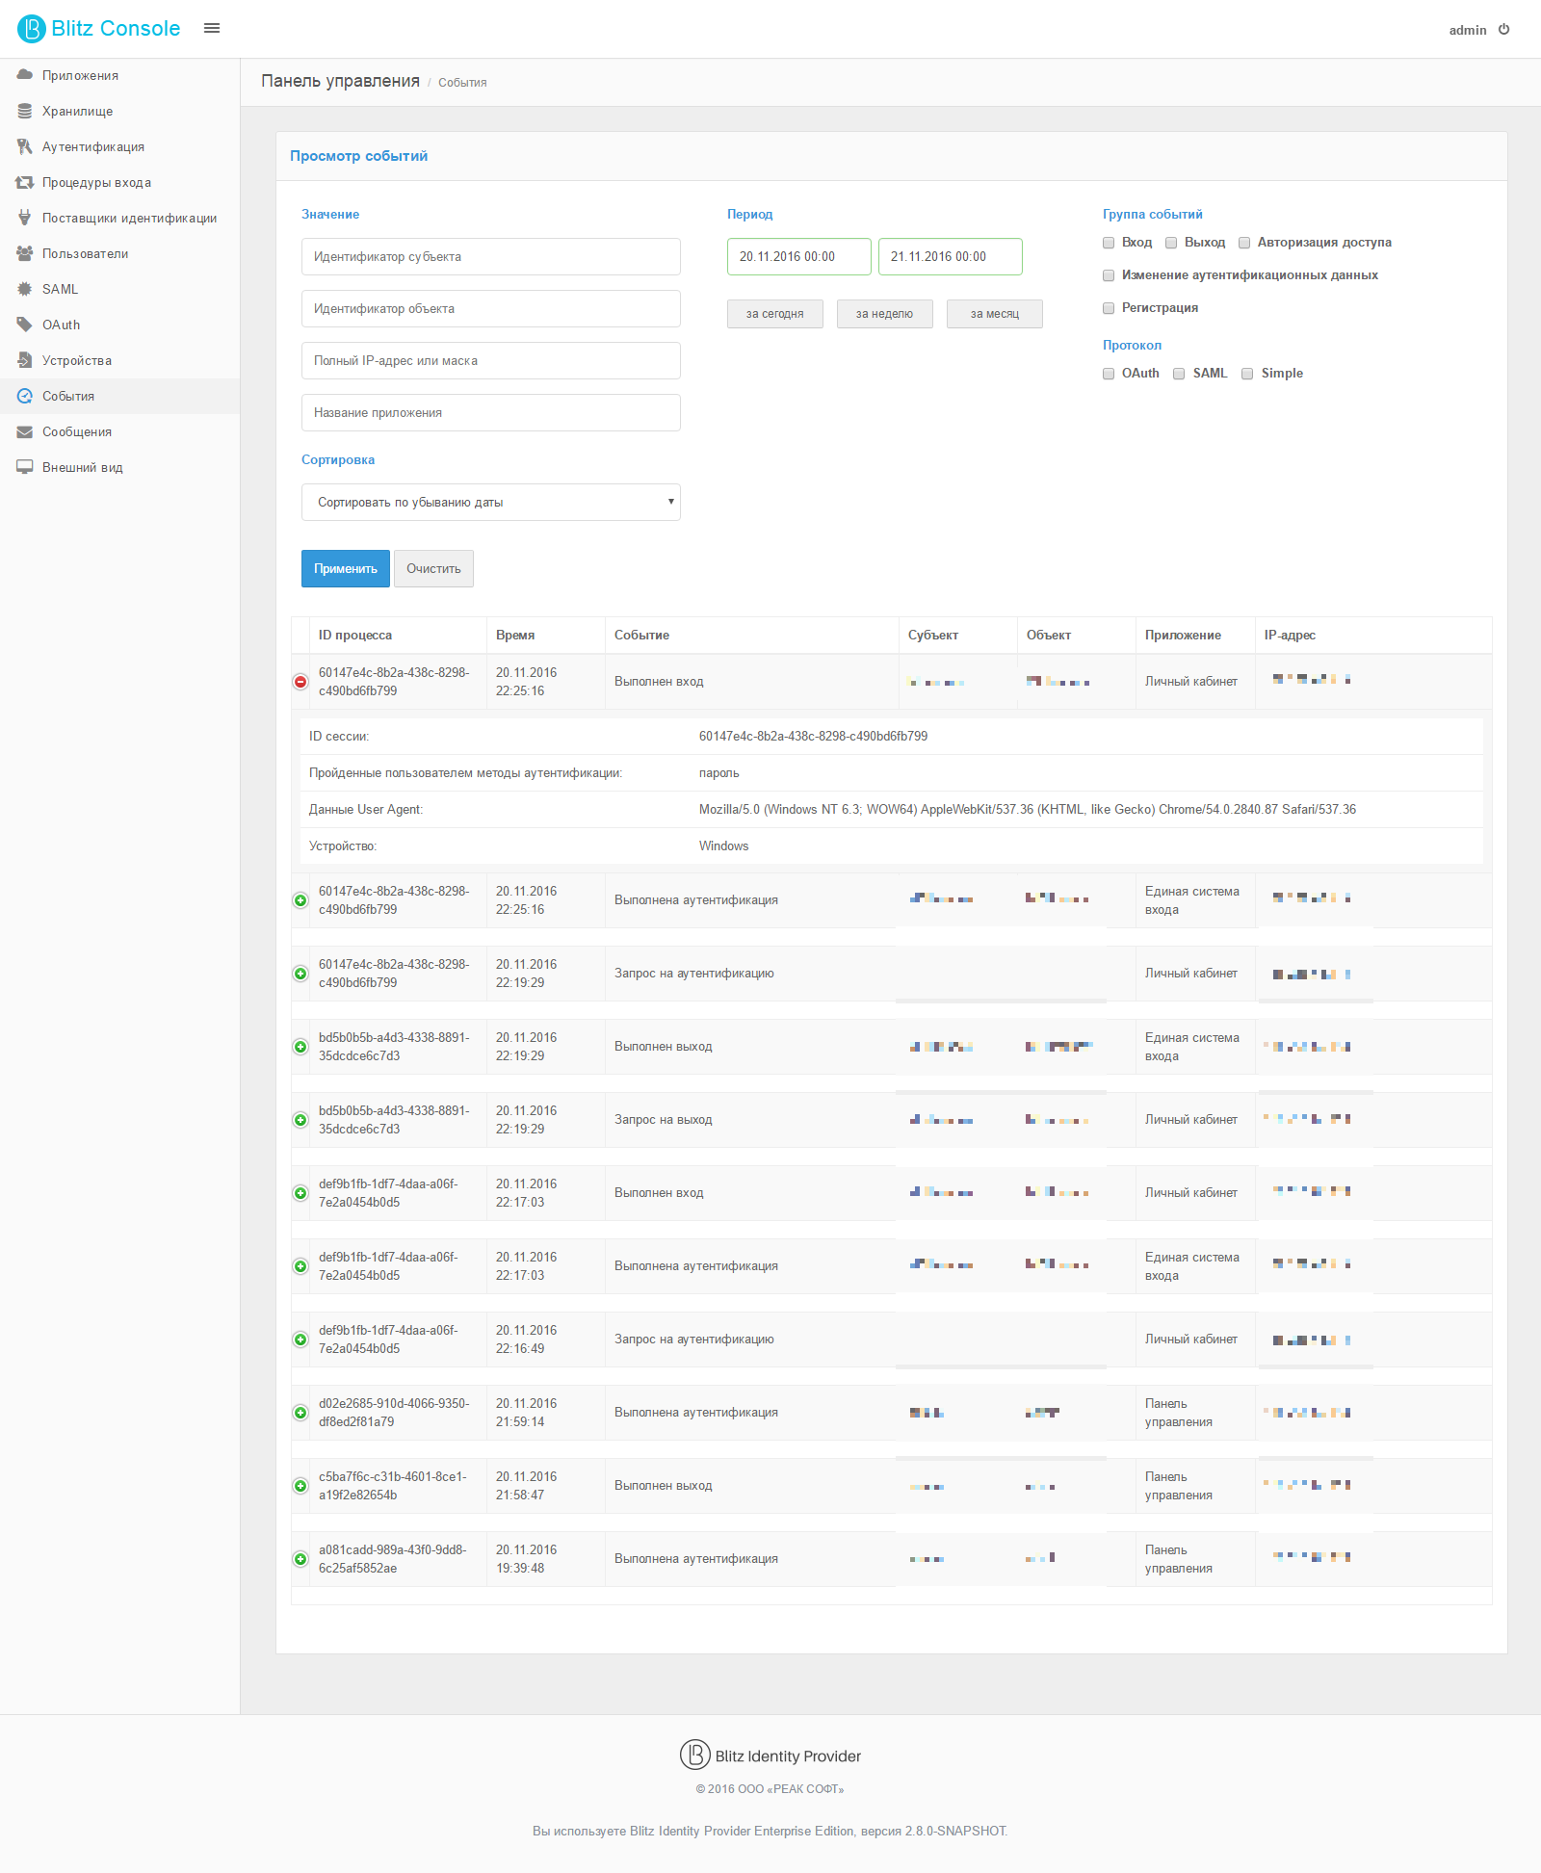Click the Устройства device icon
The height and width of the screenshot is (1873, 1541).
tap(25, 360)
